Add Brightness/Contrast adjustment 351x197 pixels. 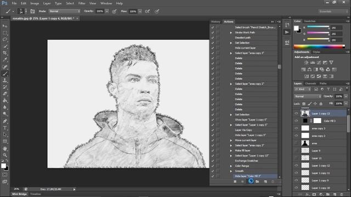(306, 62)
